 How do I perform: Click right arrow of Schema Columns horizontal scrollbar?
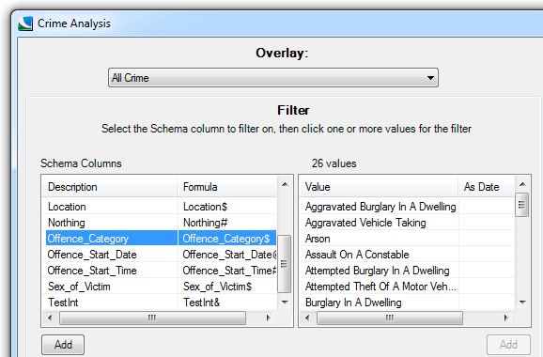click(268, 318)
